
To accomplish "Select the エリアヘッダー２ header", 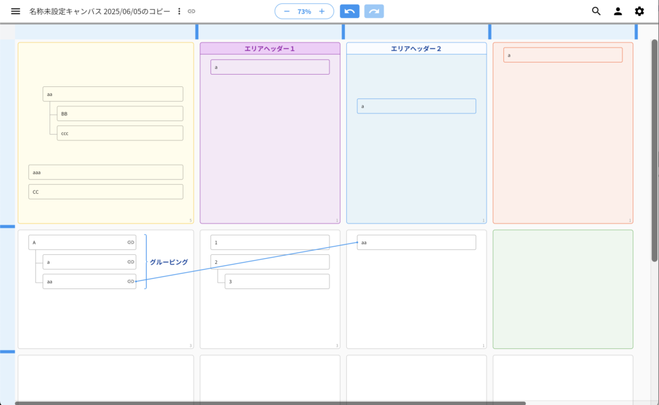I will (x=416, y=49).
